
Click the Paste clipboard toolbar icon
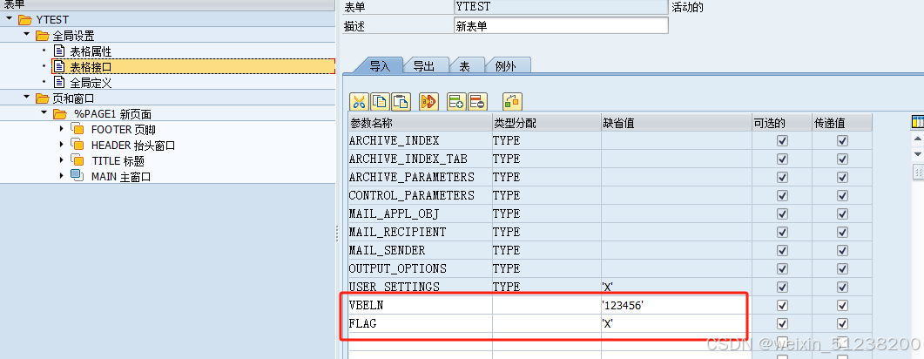401,101
